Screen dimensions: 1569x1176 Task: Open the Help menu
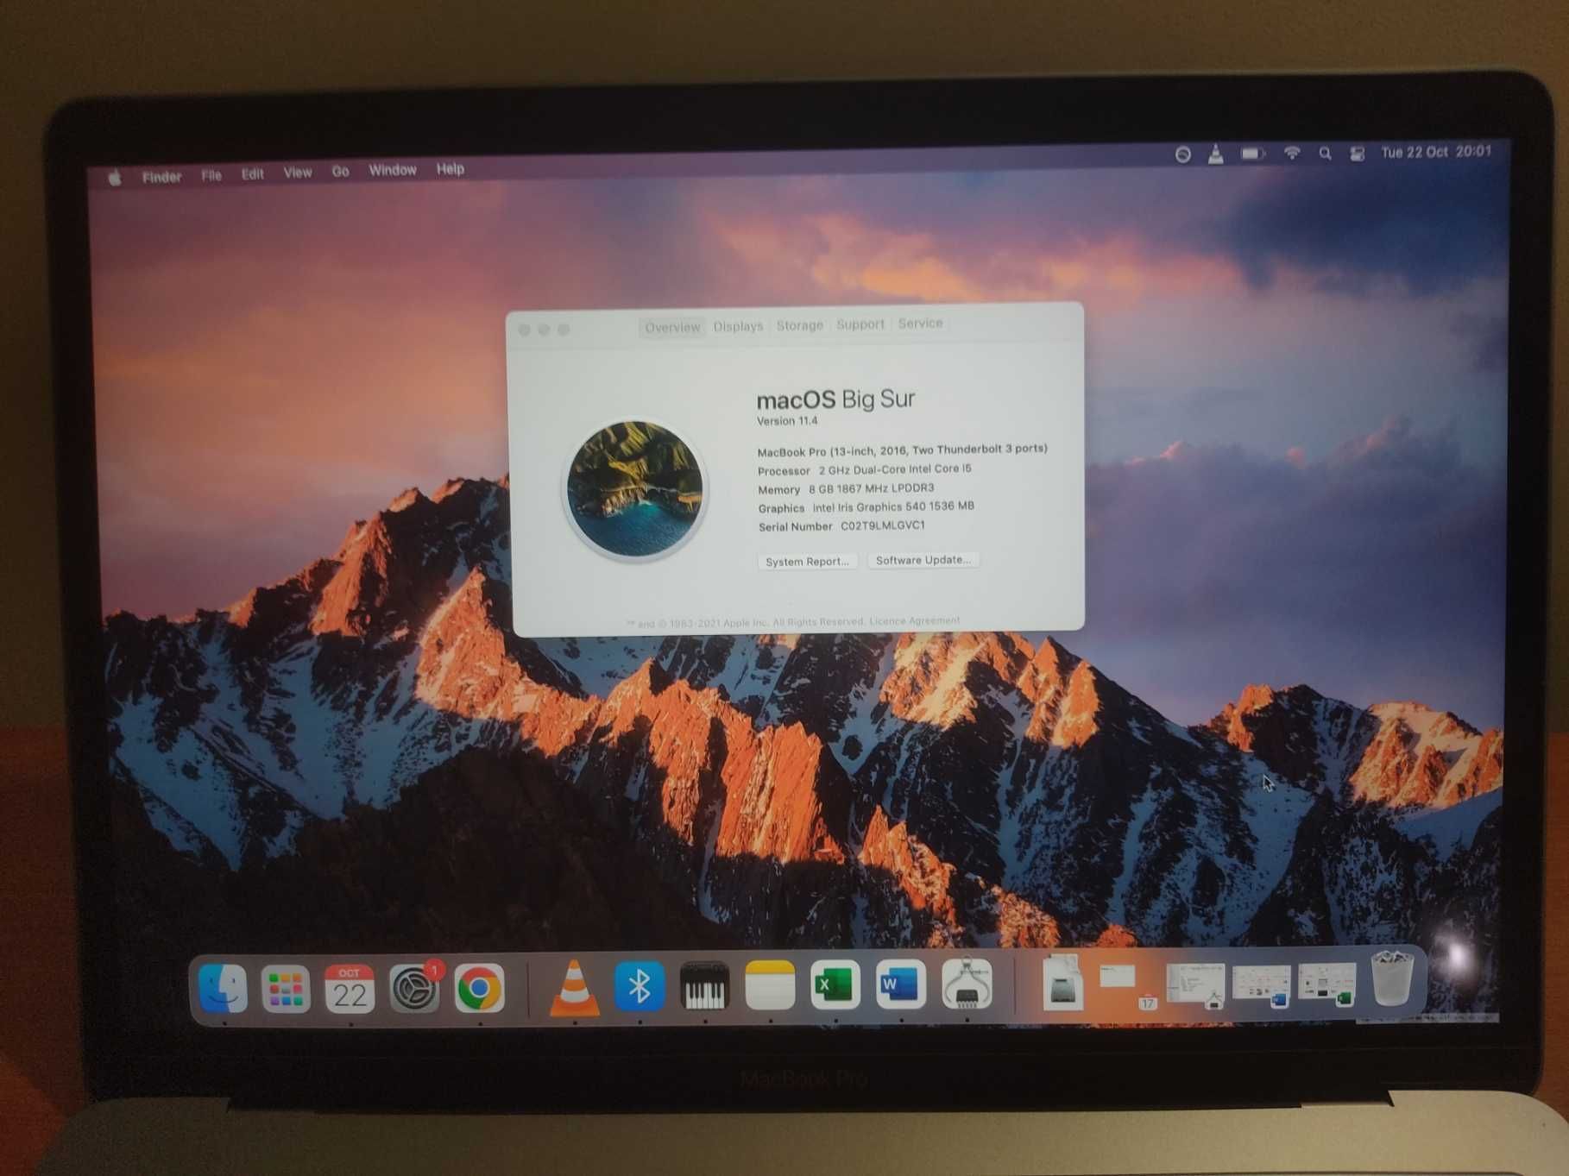point(450,169)
